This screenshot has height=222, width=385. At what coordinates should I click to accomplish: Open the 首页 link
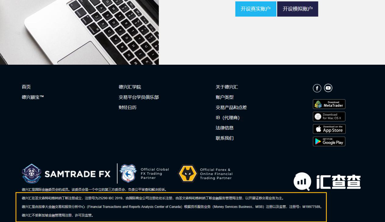26,87
